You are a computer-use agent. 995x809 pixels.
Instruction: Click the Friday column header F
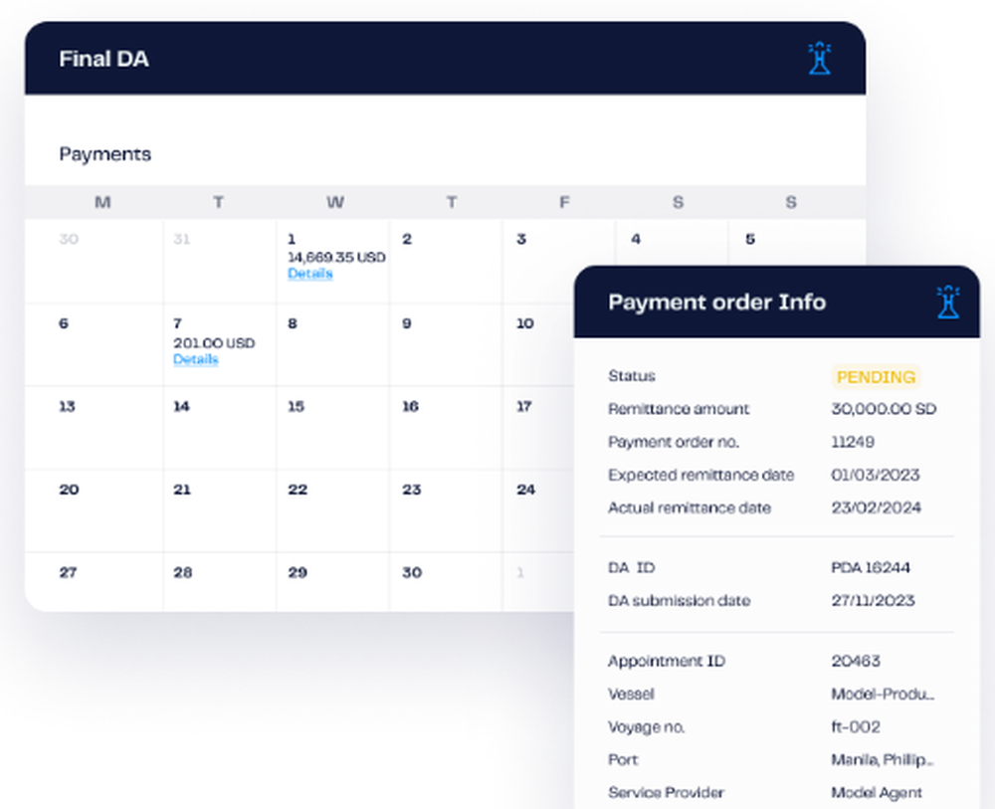coord(564,202)
